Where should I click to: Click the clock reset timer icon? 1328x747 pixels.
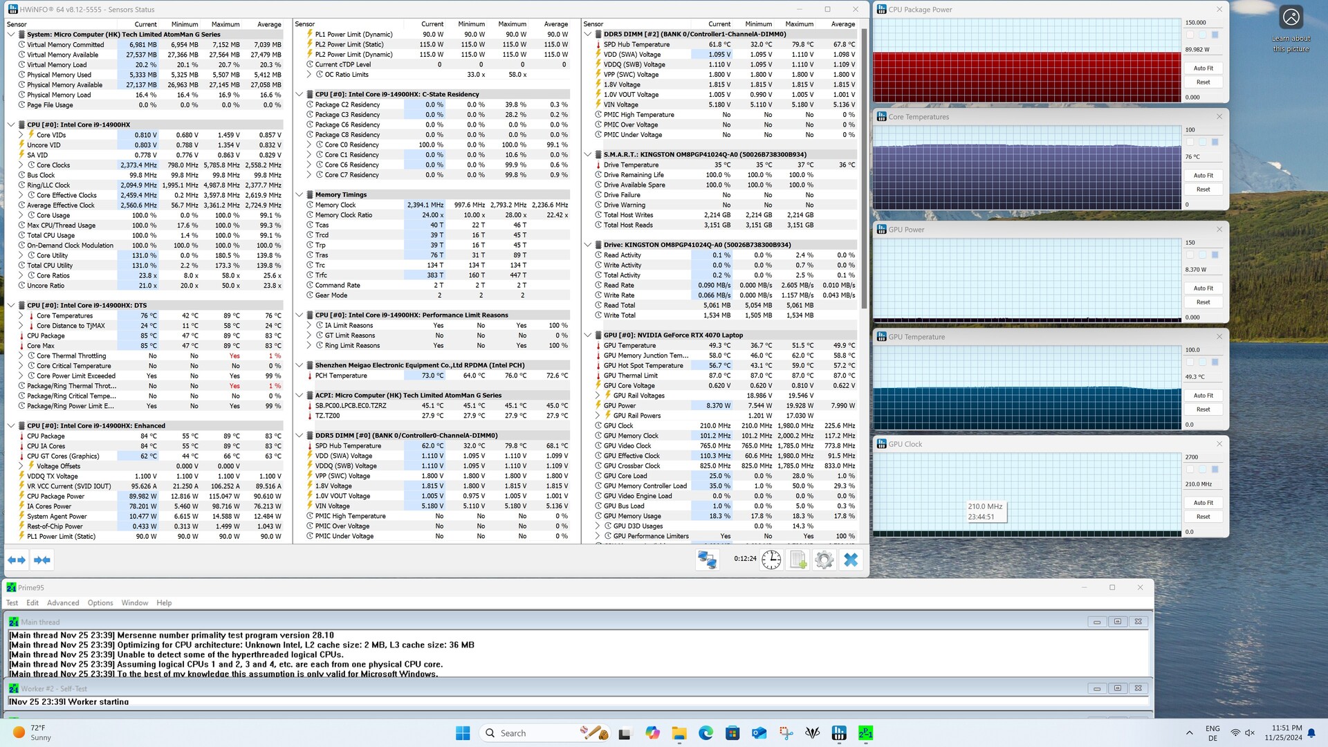[771, 560]
